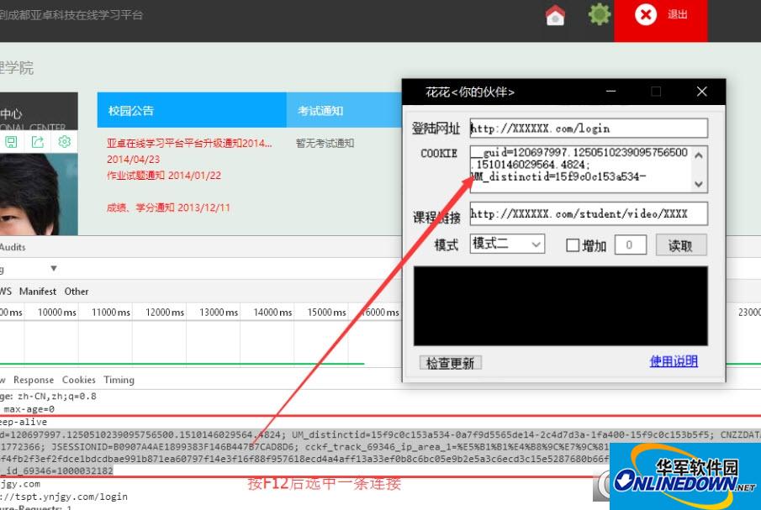
Task: Click the black output area in 花花 dialog
Action: coord(561,306)
